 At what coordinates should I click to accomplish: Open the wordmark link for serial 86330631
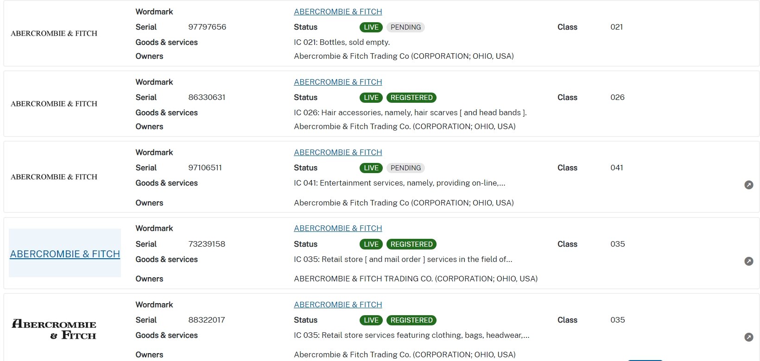[338, 82]
